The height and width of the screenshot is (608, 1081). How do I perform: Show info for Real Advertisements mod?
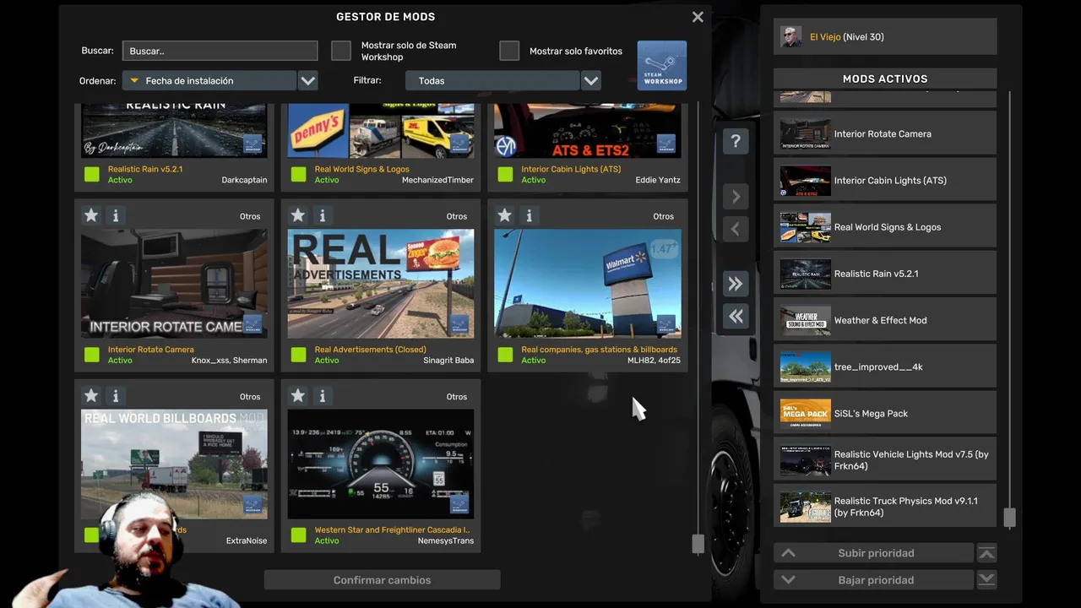click(x=323, y=215)
